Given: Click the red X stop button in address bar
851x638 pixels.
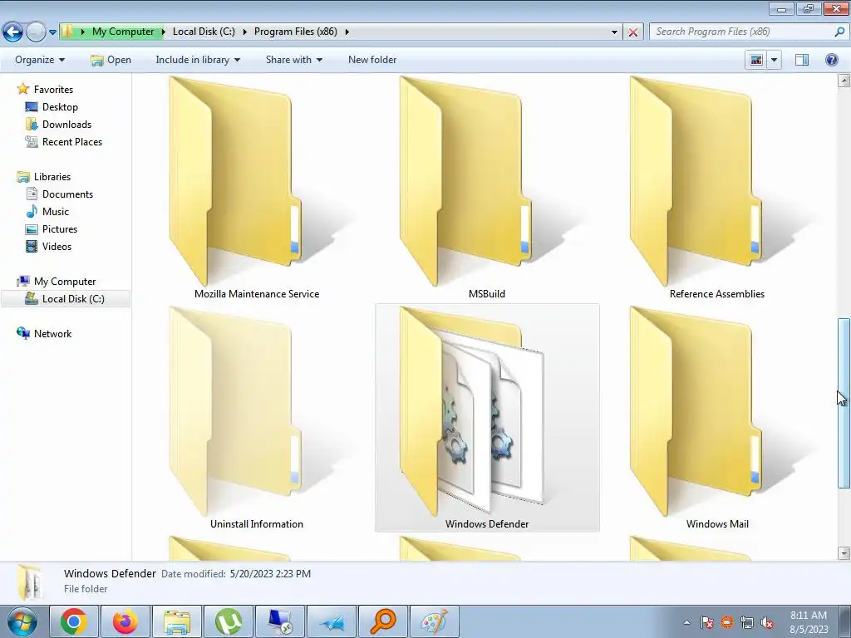Looking at the screenshot, I should click(632, 32).
